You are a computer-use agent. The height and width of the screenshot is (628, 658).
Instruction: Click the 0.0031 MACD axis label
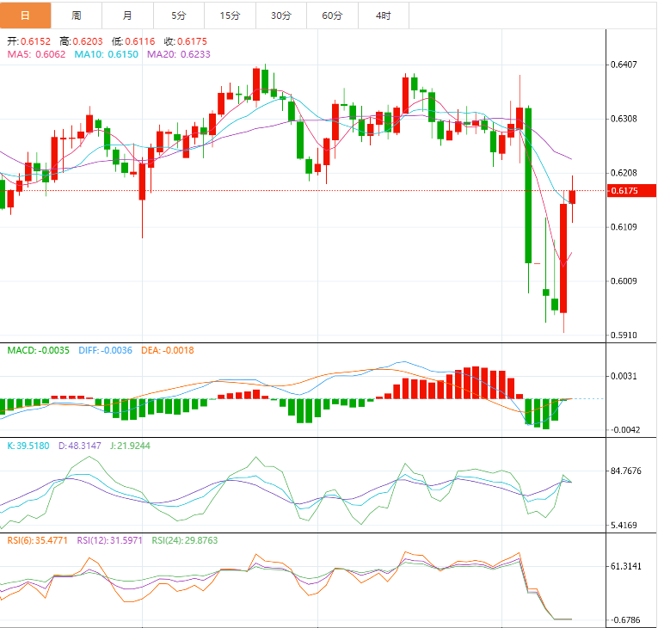(624, 376)
